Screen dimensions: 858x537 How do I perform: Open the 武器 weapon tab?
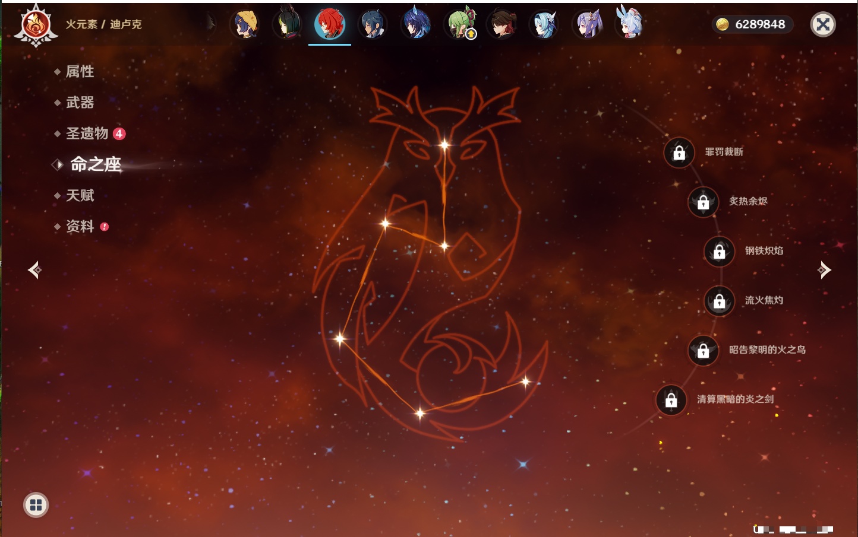point(80,103)
